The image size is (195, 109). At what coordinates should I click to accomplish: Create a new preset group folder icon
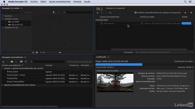pyautogui.click(x=12, y=61)
